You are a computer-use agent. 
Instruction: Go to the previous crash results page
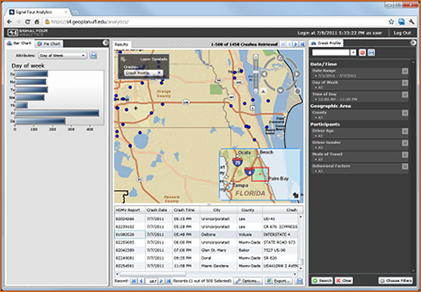[x=289, y=44]
